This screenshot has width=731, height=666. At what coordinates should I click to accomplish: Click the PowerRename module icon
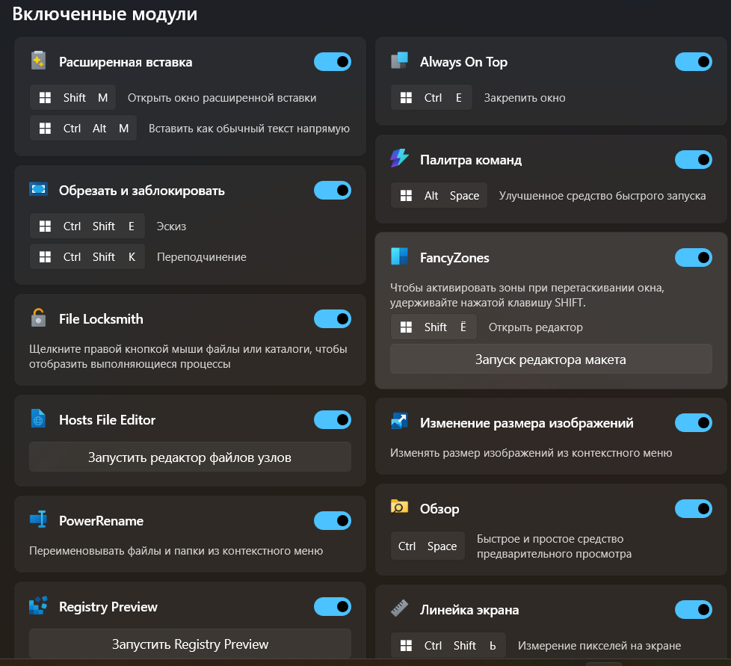pos(38,519)
